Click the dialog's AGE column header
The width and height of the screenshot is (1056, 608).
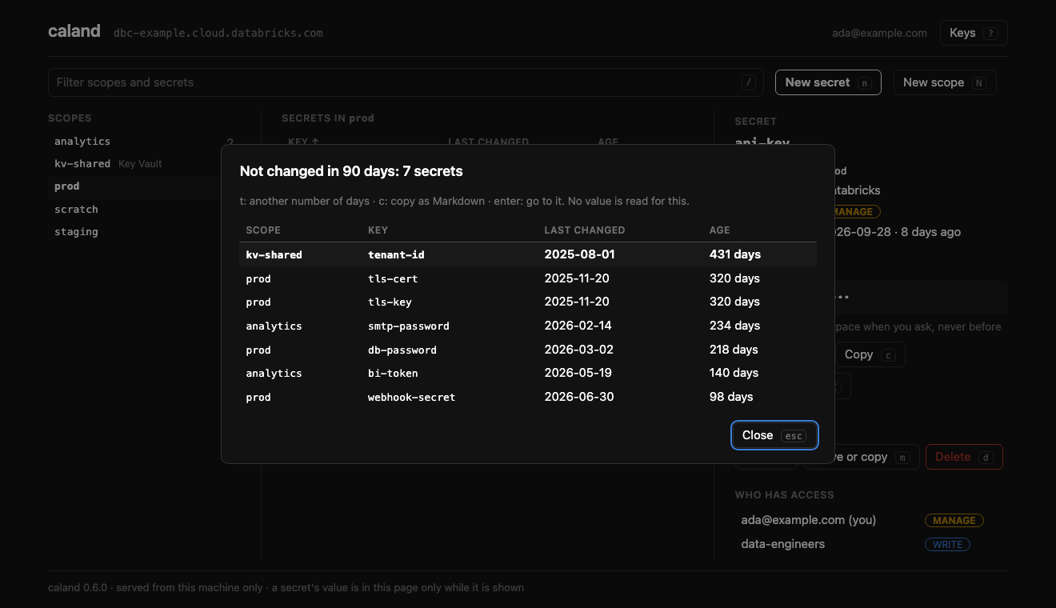[720, 230]
